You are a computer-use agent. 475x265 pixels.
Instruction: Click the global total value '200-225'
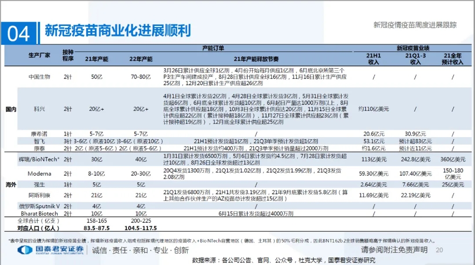[141, 221]
